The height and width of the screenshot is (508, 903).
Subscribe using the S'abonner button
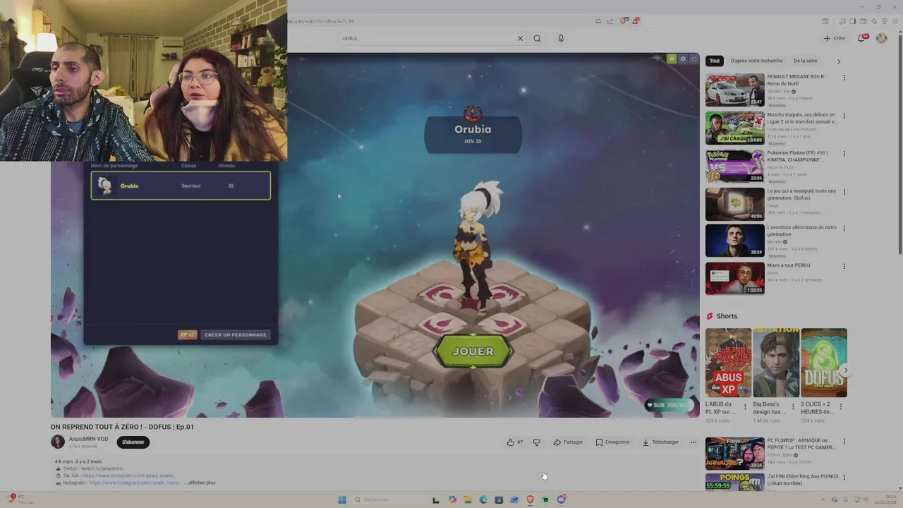133,442
